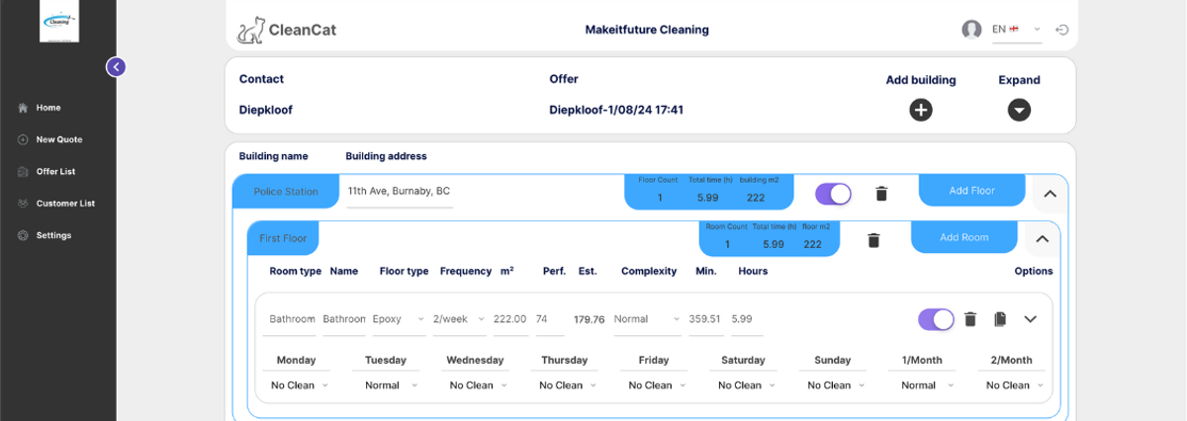This screenshot has height=421, width=1187.
Task: Open the user profile avatar
Action: (971, 30)
